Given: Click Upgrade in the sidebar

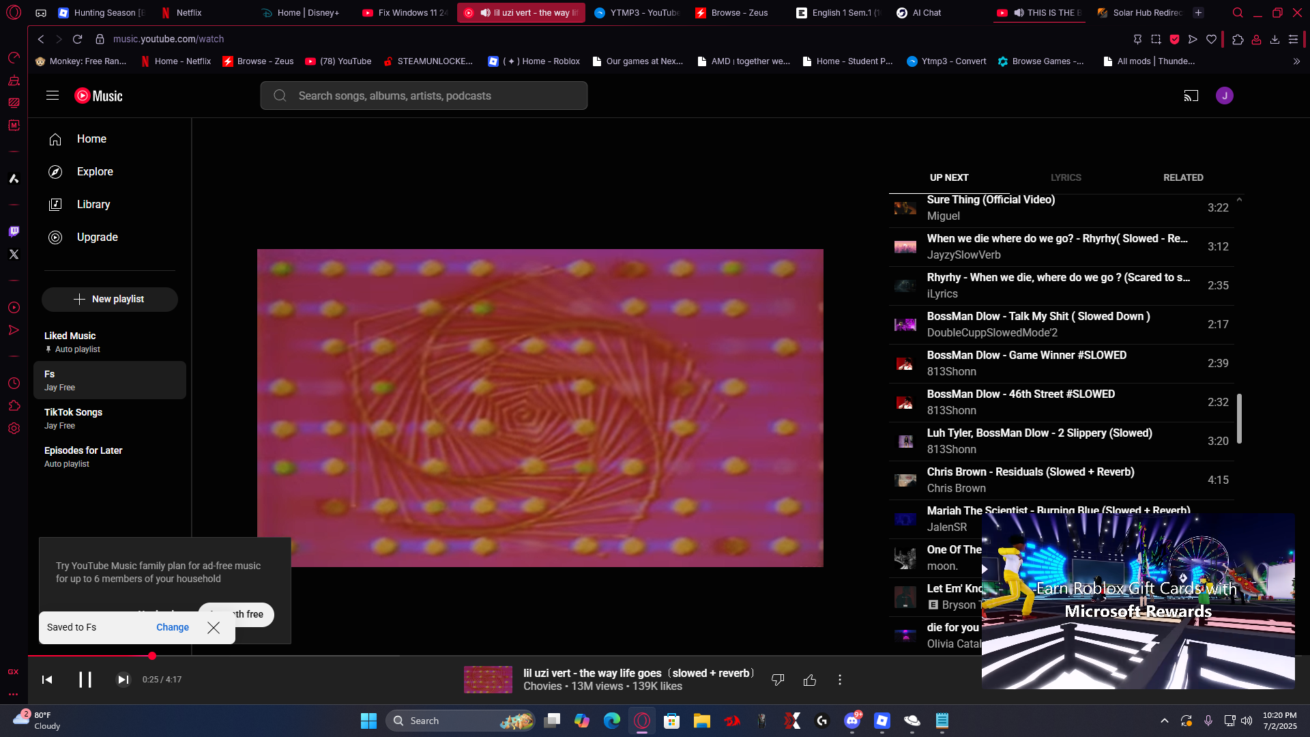Looking at the screenshot, I should [110, 237].
